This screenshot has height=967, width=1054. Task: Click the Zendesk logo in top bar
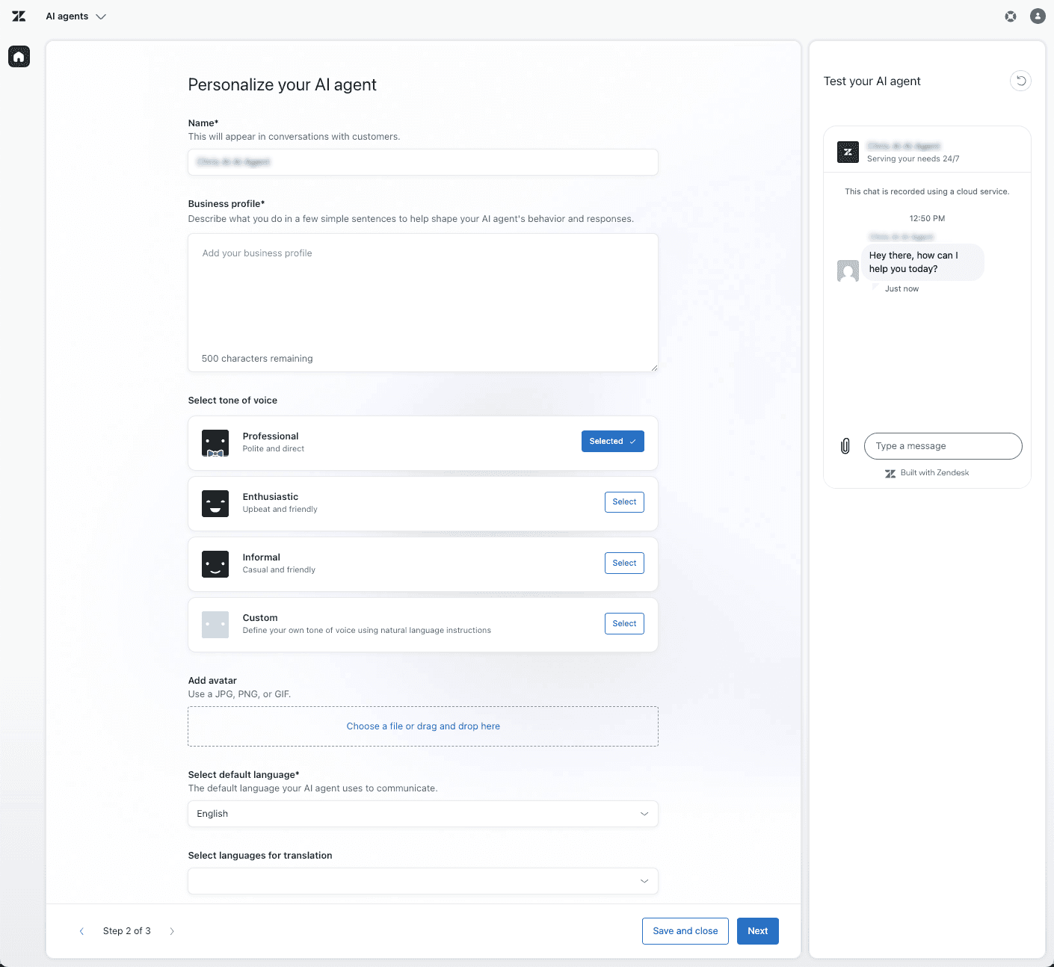tap(19, 16)
